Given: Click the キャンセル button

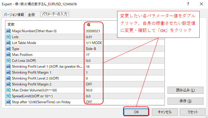Looking at the screenshot, I should pyautogui.click(x=164, y=112).
